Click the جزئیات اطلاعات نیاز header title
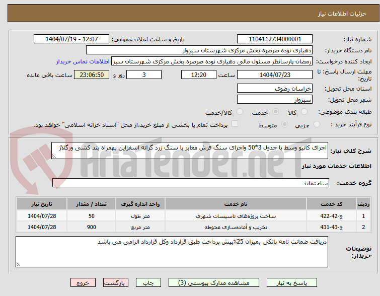This screenshot has height=296, width=380. (342, 14)
